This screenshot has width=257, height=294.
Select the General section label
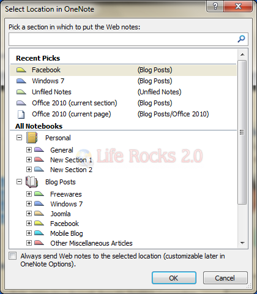(62, 150)
